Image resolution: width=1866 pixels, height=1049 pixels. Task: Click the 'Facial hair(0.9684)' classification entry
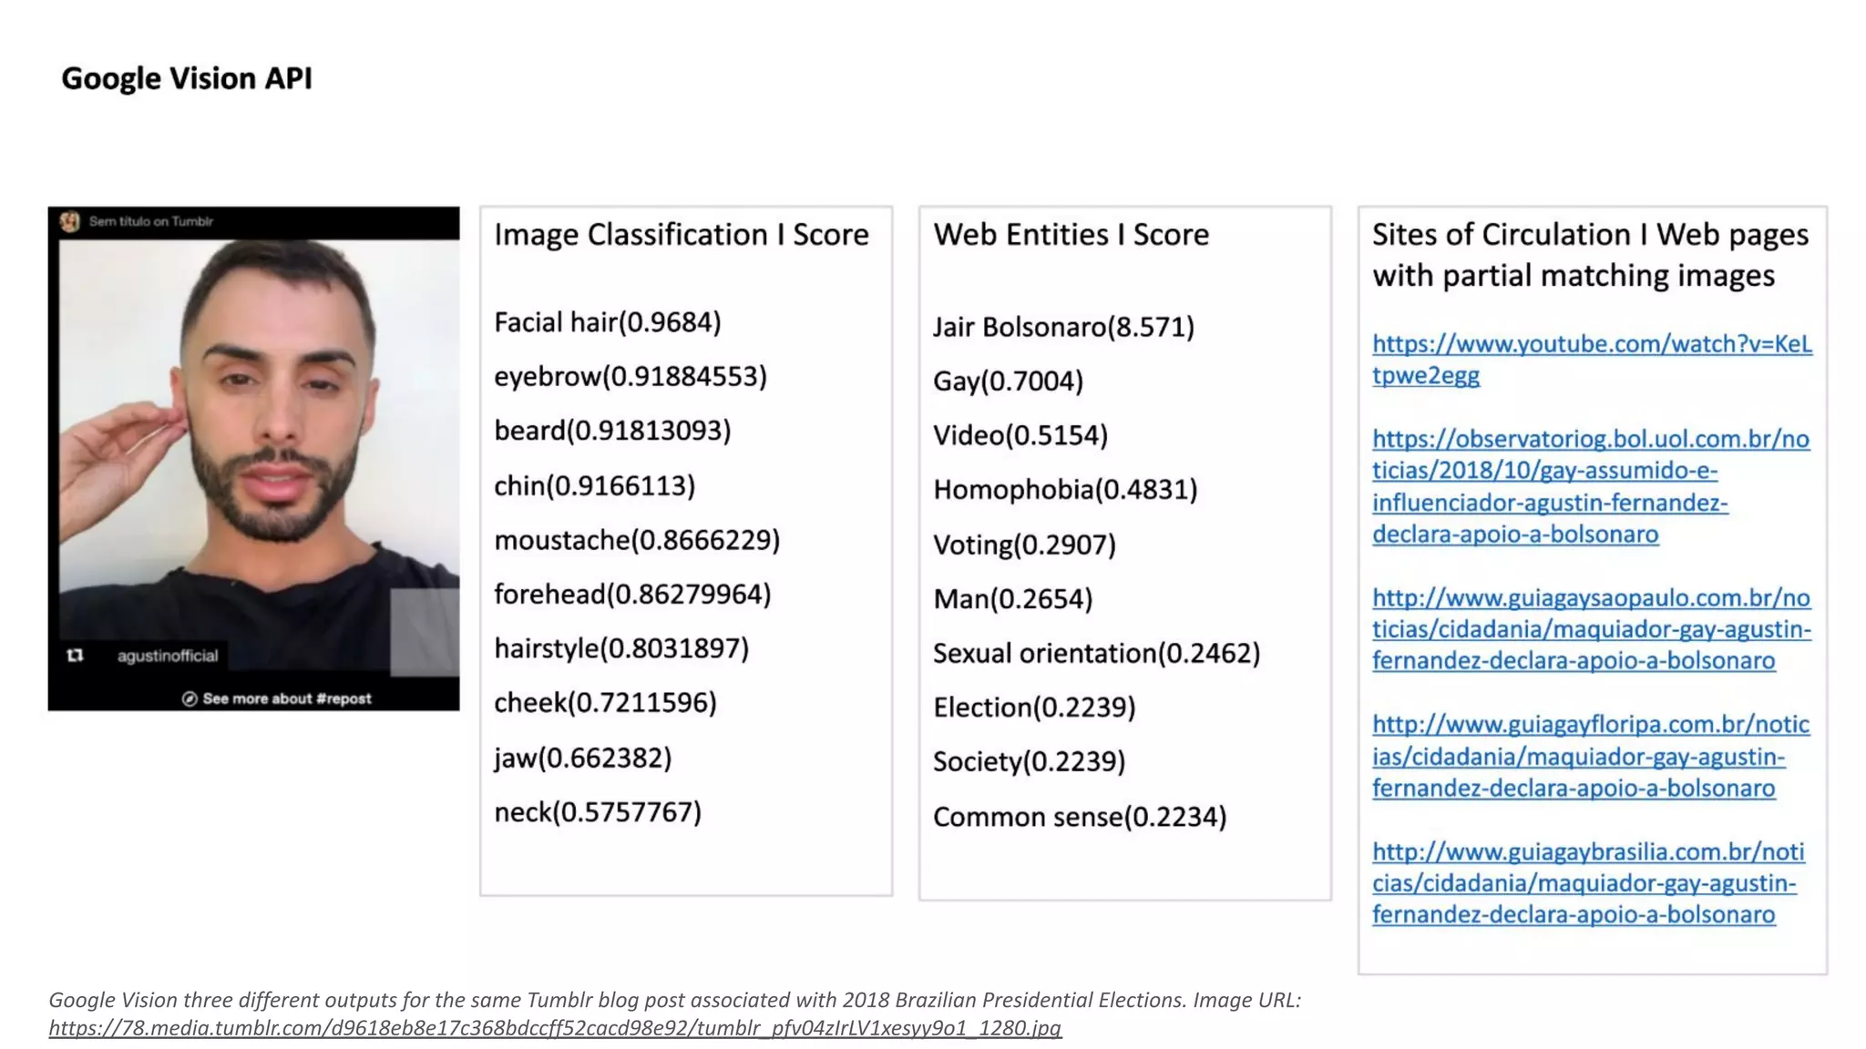tap(607, 322)
